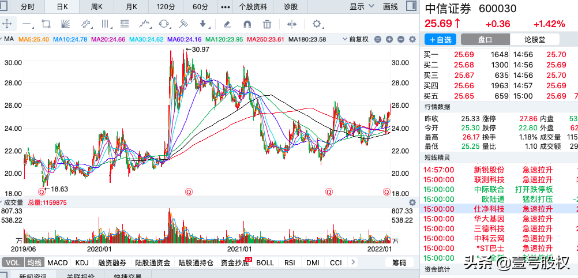Select the circle/ellipse drawing tool
Image resolution: width=578 pixels, height=278 pixels.
tap(164, 24)
